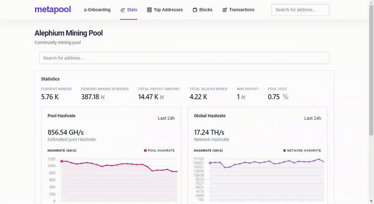Focus the header address search field
Viewport: 374px width, 204px height.
[300, 10]
